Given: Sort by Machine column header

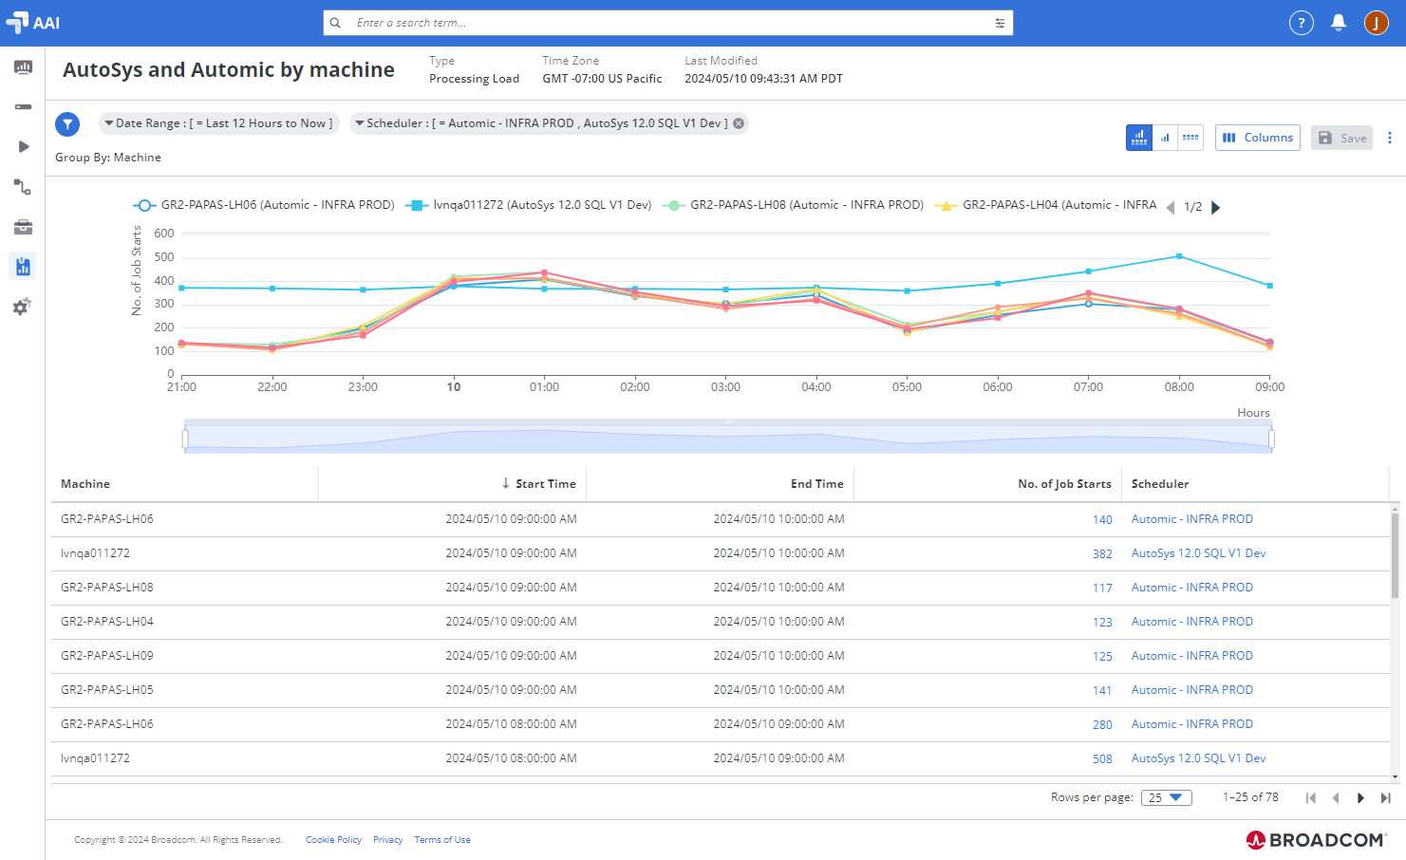Looking at the screenshot, I should [x=85, y=484].
